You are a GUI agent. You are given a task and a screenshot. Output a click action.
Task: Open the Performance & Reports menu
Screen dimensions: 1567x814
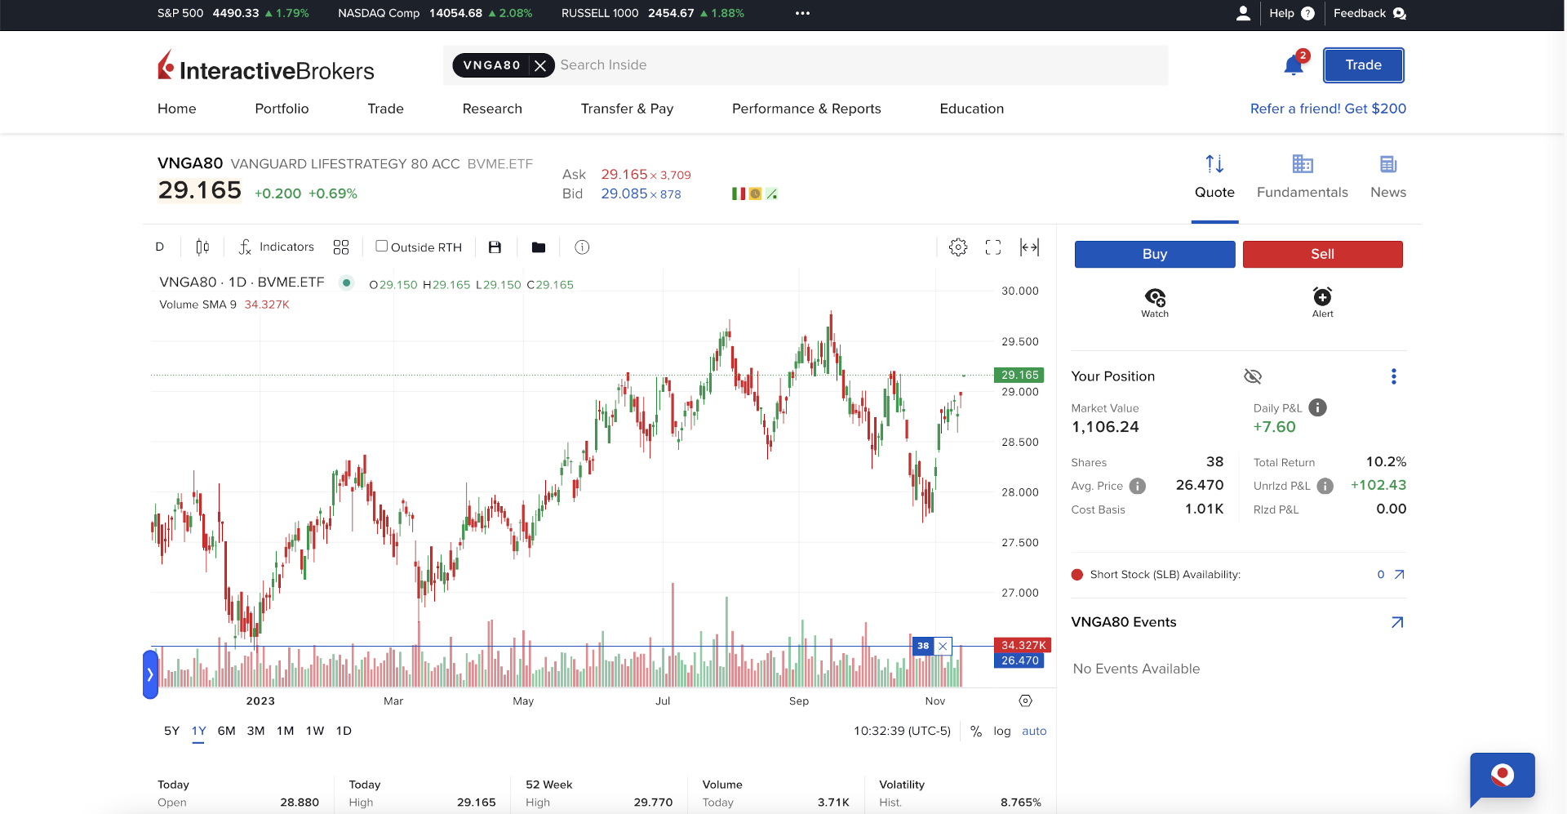806,109
